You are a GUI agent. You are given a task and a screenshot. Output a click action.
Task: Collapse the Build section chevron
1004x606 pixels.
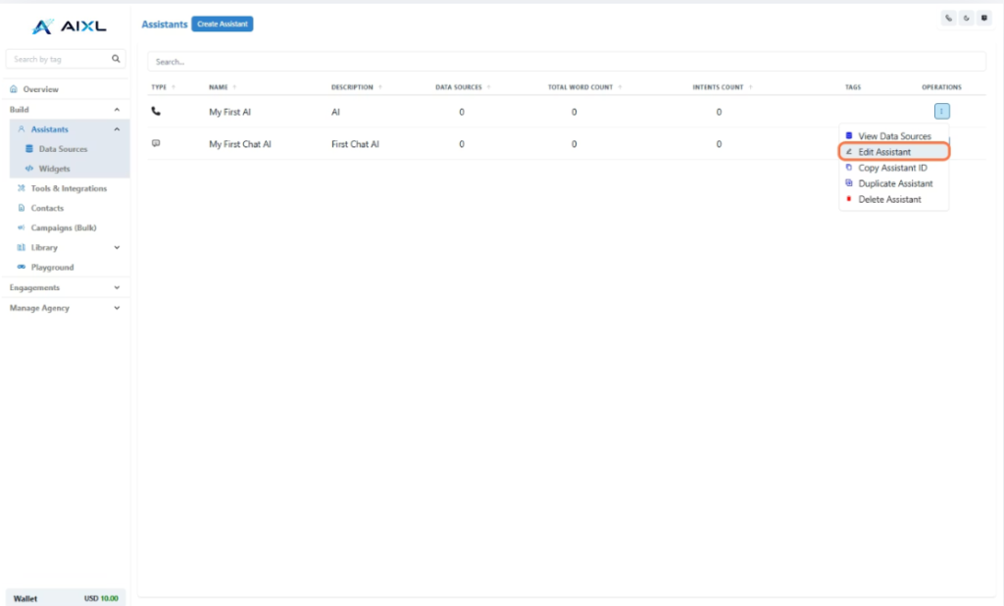point(117,110)
